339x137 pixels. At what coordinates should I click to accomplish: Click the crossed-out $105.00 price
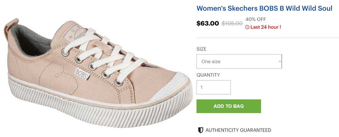click(x=232, y=23)
